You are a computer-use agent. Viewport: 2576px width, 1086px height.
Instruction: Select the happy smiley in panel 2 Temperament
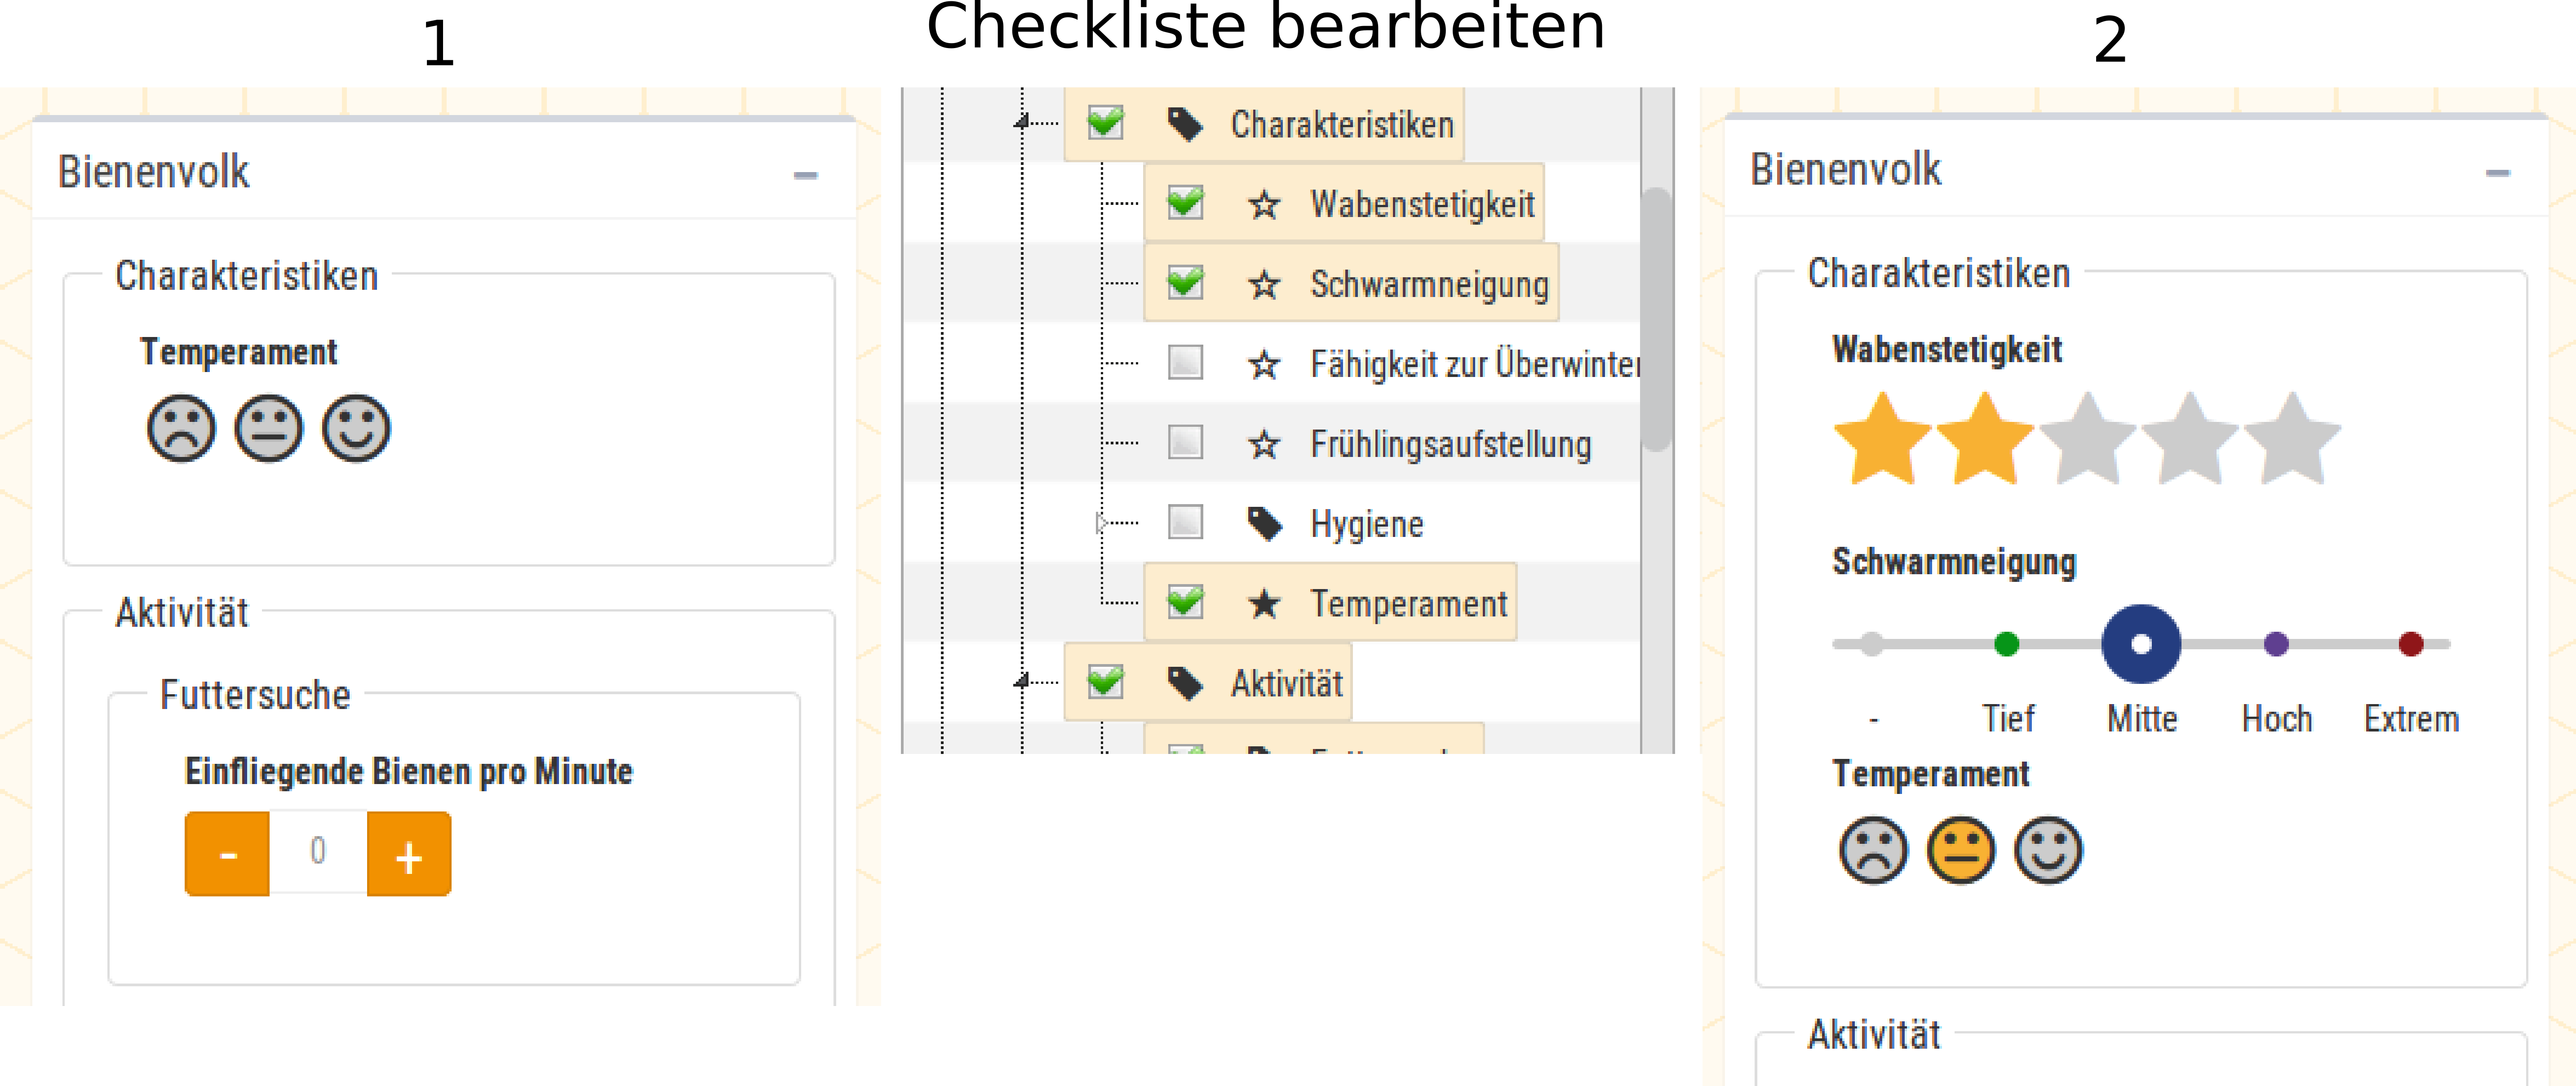pos(2049,851)
